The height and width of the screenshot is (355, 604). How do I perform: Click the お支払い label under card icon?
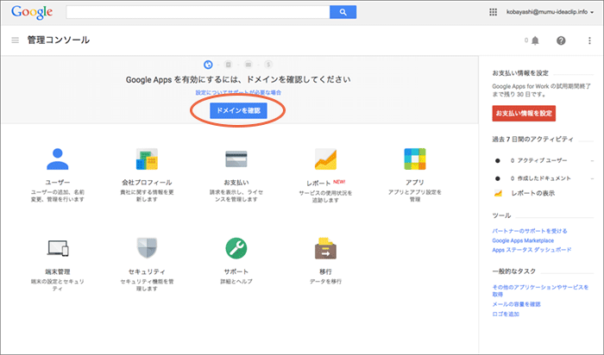click(236, 183)
